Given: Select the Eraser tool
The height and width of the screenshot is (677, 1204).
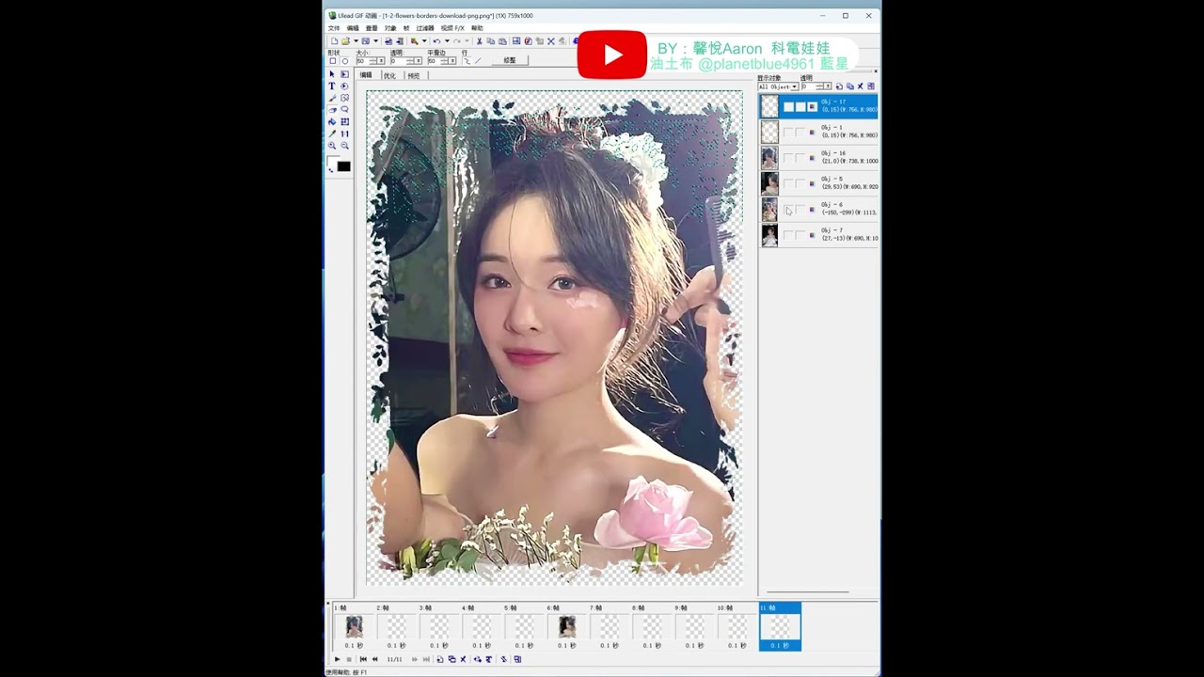Looking at the screenshot, I should pyautogui.click(x=332, y=110).
